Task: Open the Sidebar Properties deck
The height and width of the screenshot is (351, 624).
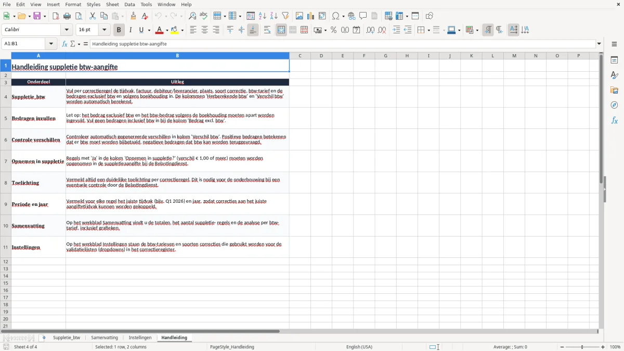Action: click(614, 60)
